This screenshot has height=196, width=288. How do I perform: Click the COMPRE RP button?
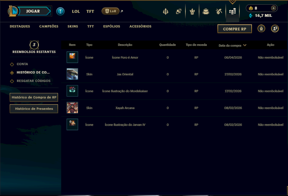click(235, 29)
